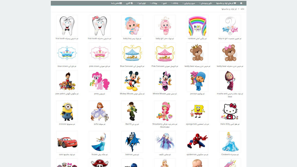
Task: Click the 'Minnie Mouse' caption link
Action: click(165, 94)
